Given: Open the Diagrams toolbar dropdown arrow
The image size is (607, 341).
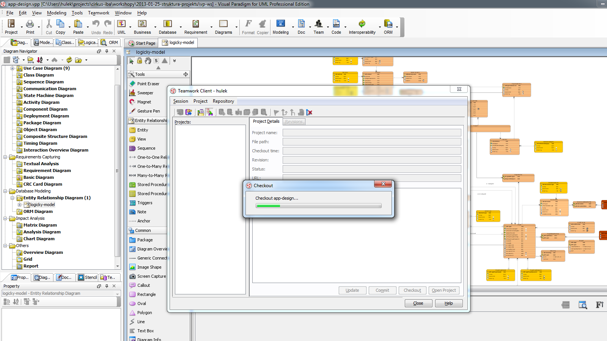Looking at the screenshot, I should pyautogui.click(x=236, y=27).
